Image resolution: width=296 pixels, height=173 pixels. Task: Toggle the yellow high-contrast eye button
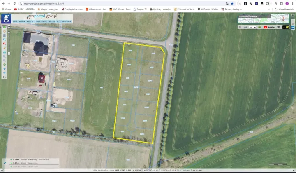coord(287,27)
